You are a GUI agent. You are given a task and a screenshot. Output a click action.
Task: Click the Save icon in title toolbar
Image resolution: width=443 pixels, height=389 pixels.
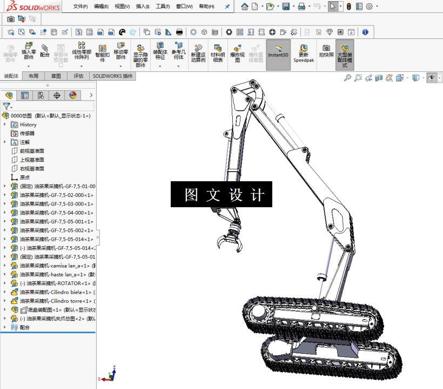tap(286, 6)
